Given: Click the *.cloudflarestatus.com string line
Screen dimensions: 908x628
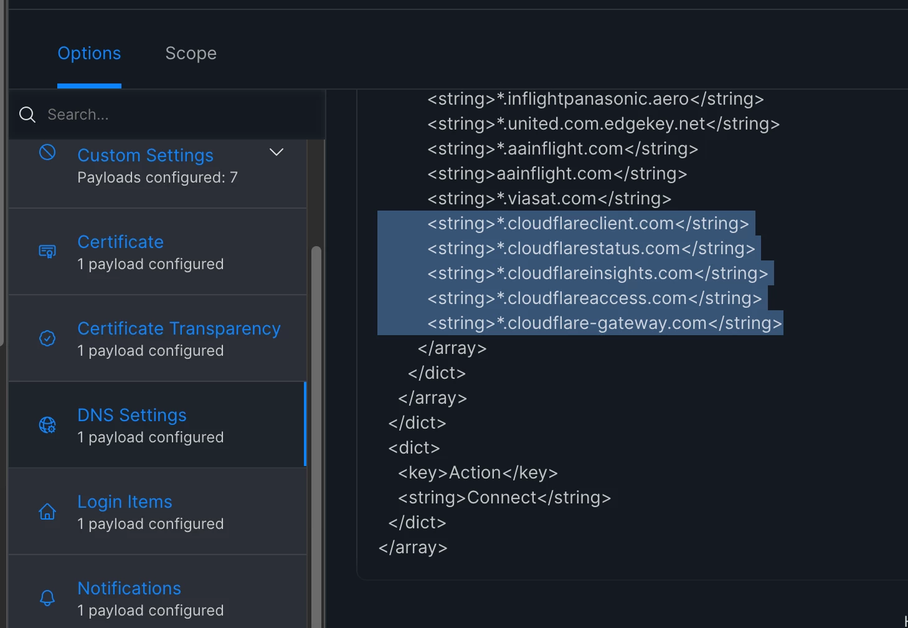Looking at the screenshot, I should pyautogui.click(x=591, y=249).
